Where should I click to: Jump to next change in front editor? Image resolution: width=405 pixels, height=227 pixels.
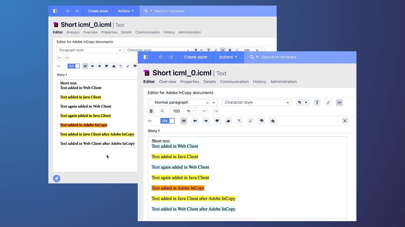[x=206, y=121]
